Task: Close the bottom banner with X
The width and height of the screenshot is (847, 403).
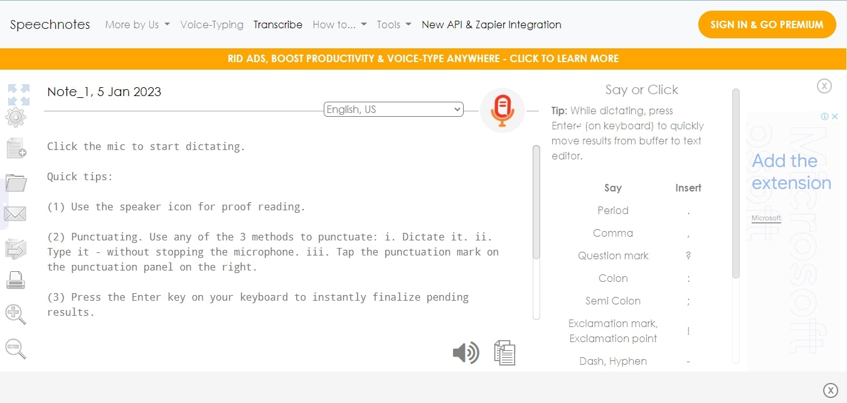Action: [830, 390]
